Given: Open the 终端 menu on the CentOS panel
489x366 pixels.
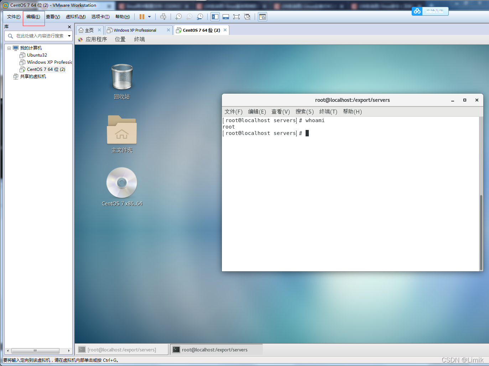Looking at the screenshot, I should (x=140, y=40).
